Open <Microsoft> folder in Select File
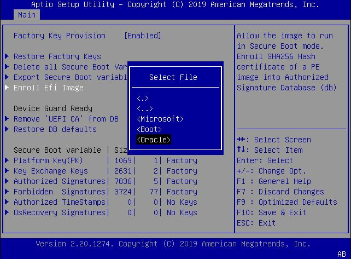 click(160, 119)
